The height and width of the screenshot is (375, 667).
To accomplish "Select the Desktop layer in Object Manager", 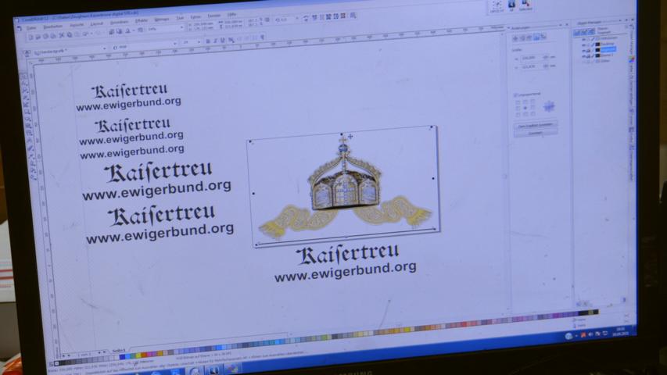I will coord(608,44).
